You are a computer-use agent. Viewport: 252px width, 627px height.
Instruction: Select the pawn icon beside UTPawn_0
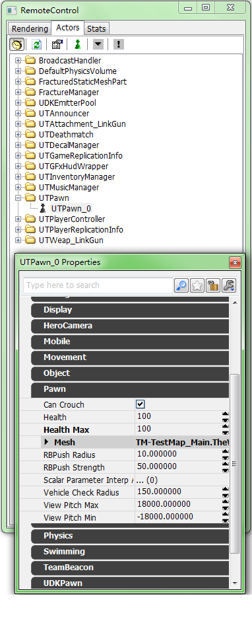(x=44, y=208)
